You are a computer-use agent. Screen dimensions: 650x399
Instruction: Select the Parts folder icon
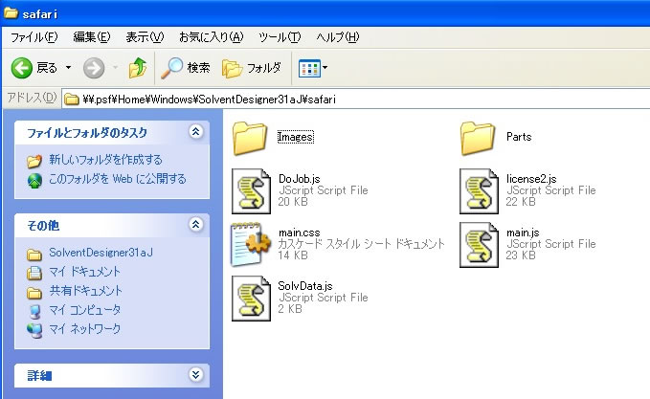pyautogui.click(x=478, y=137)
